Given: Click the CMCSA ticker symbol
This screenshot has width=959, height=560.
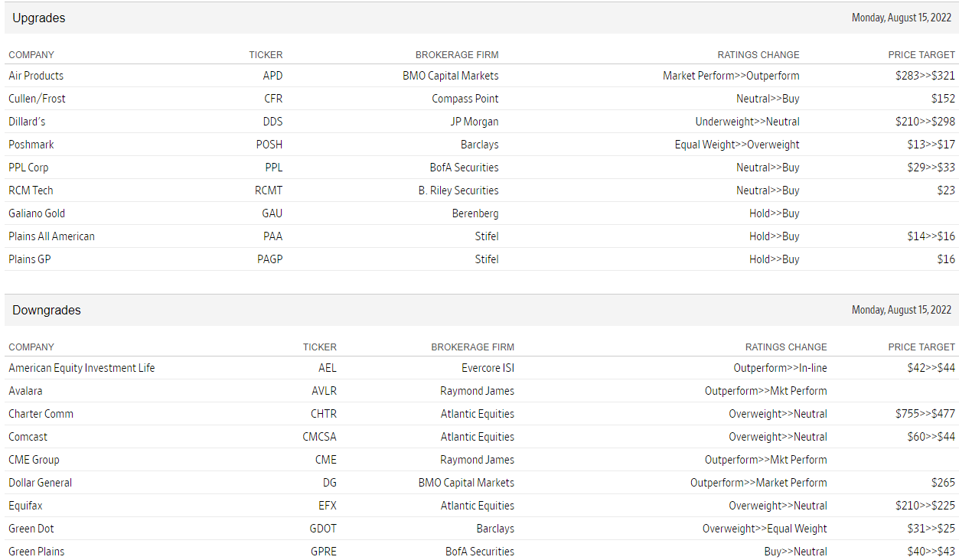Looking at the screenshot, I should 319,437.
